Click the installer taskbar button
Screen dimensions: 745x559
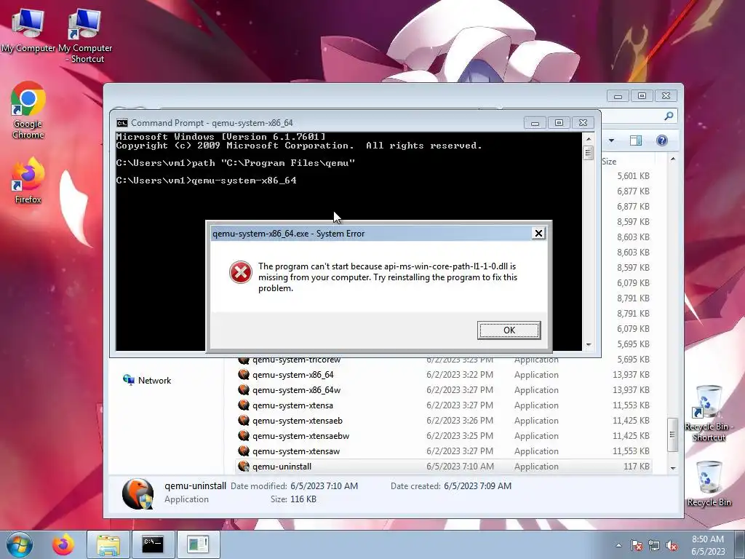(198, 544)
